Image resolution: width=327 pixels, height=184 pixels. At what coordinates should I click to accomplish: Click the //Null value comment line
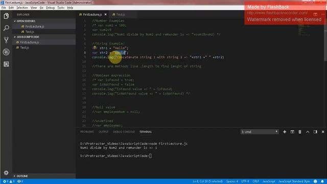tap(103, 107)
